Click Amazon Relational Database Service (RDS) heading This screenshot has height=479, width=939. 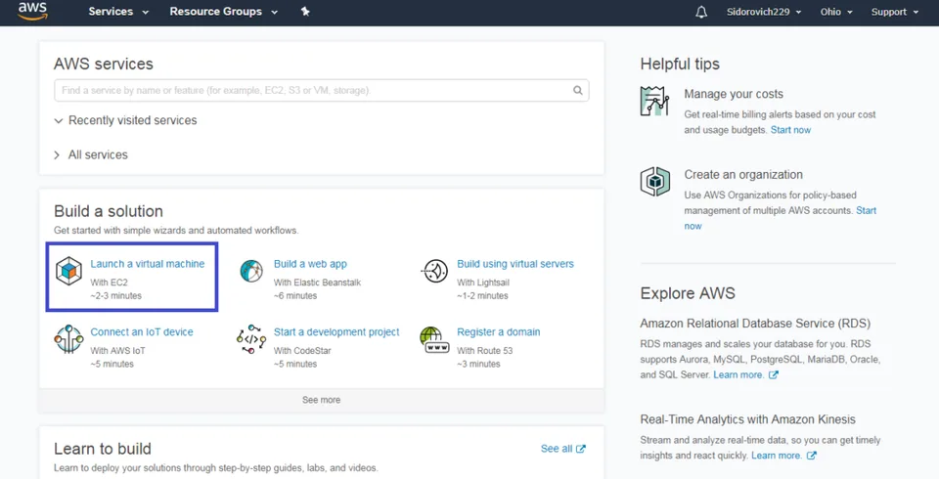[x=755, y=324]
